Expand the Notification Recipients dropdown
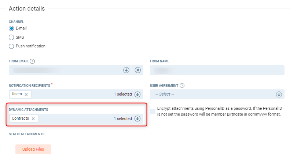The image size is (290, 159). (137, 94)
